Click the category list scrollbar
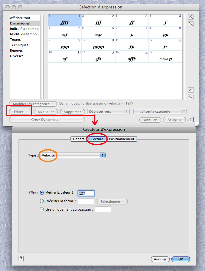205x271 pixels. pyautogui.click(x=42, y=57)
